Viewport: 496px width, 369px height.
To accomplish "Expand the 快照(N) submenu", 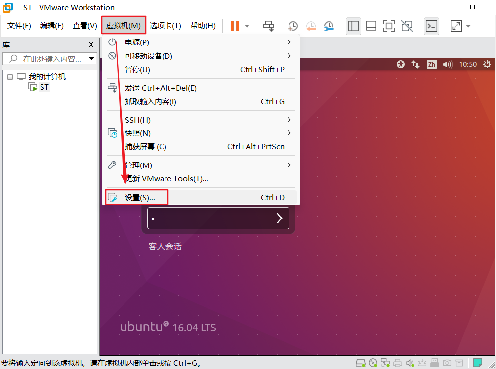I will click(201, 133).
